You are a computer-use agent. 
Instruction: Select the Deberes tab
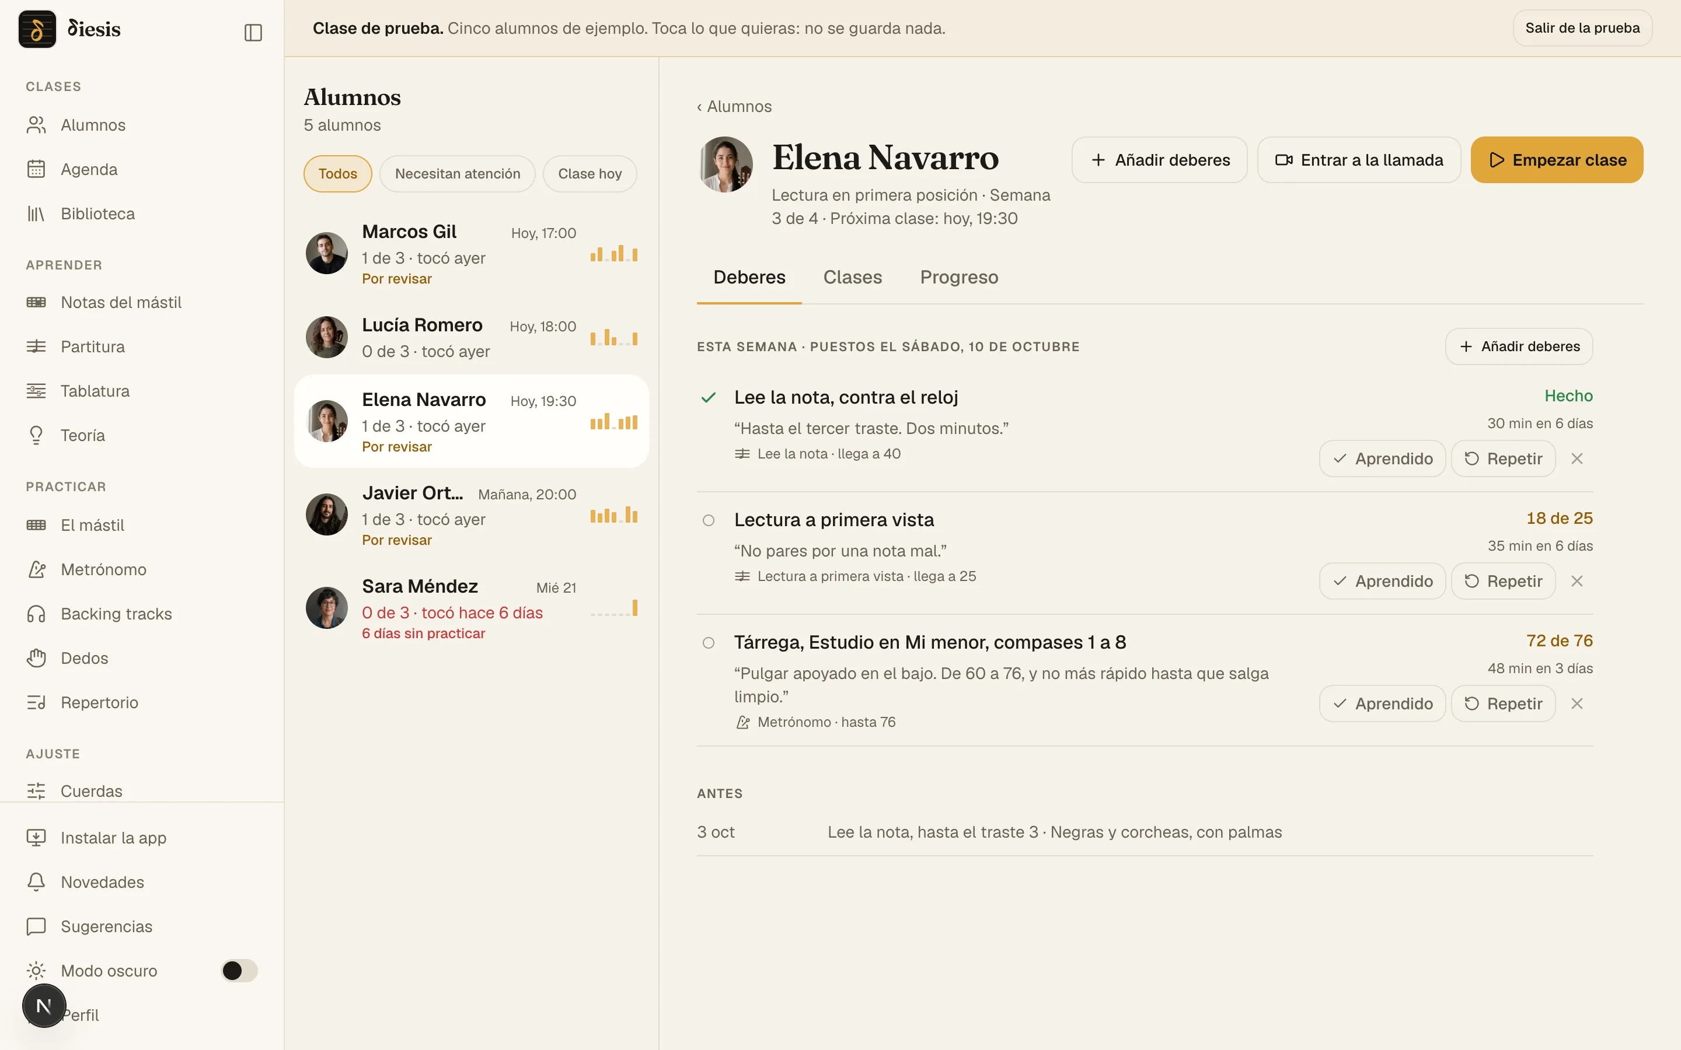coord(749,277)
